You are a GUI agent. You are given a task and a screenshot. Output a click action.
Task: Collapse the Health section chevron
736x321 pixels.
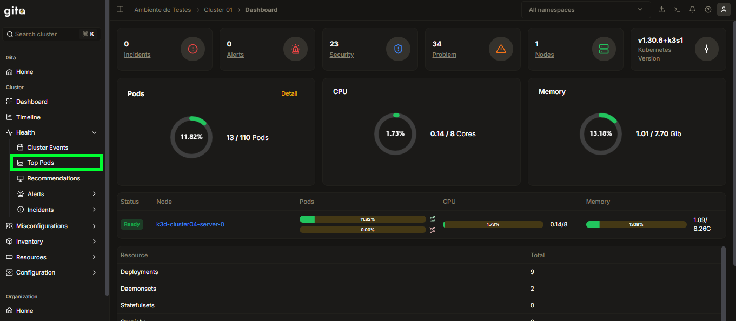tap(95, 132)
